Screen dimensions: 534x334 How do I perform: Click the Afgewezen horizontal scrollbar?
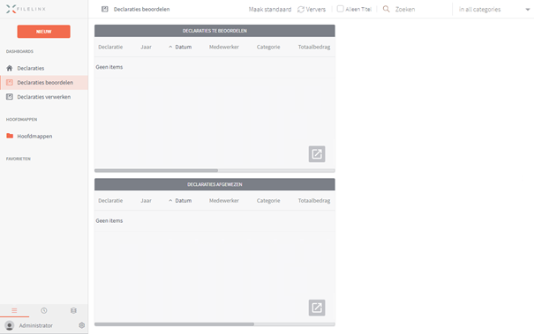pyautogui.click(x=174, y=324)
